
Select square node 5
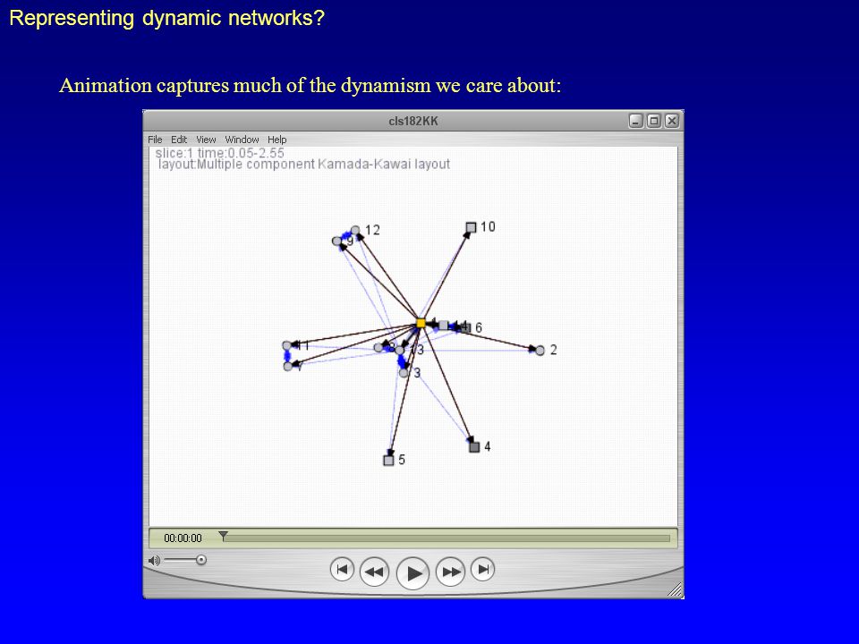[388, 460]
